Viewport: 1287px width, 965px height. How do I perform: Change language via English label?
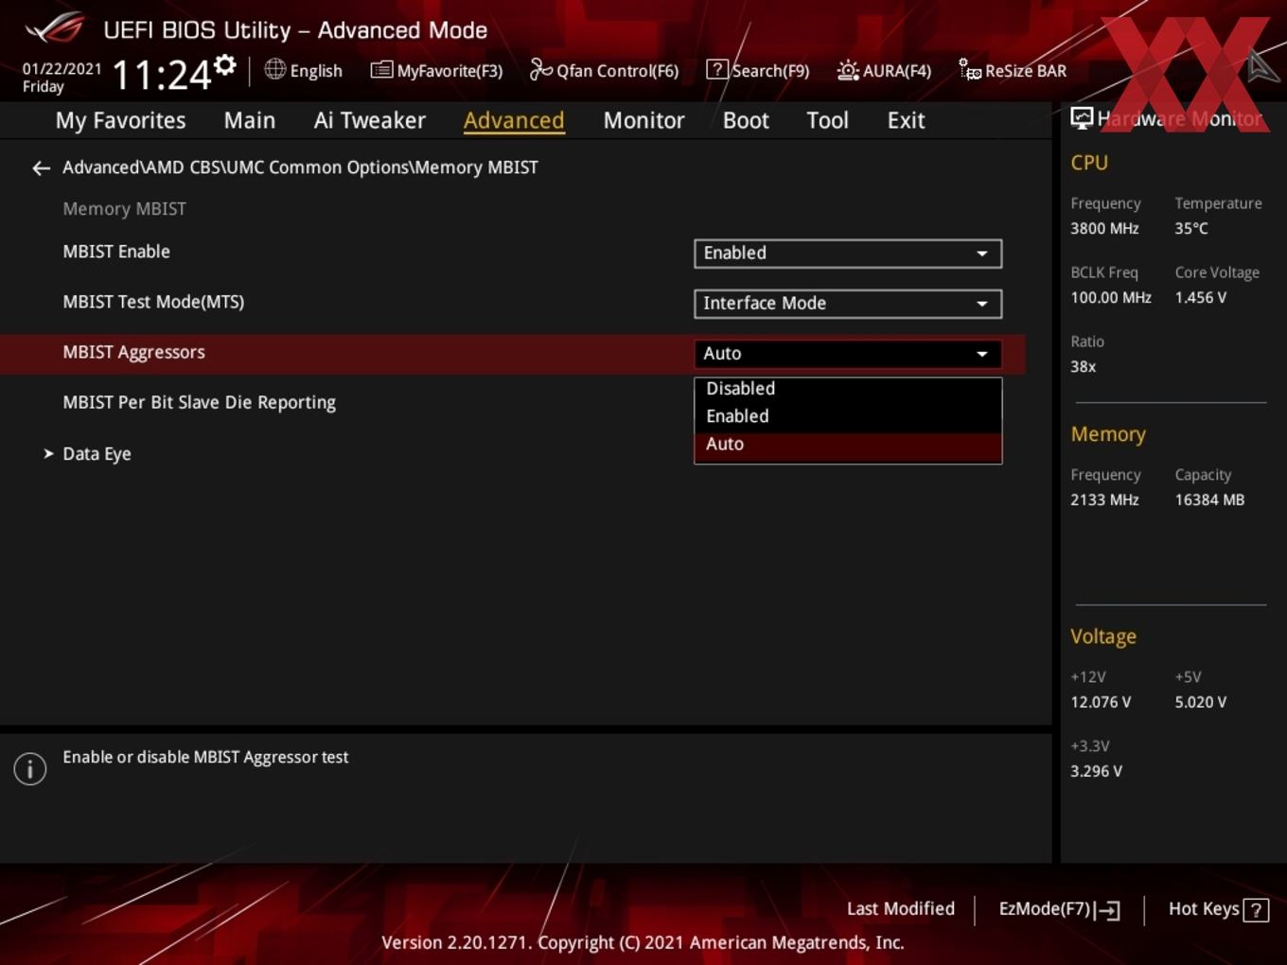pyautogui.click(x=316, y=71)
